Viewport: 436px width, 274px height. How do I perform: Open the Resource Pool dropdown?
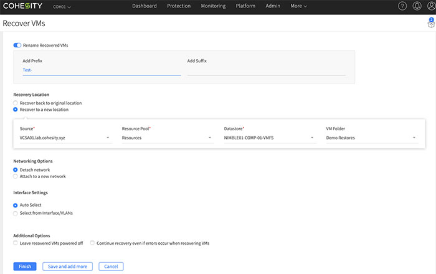(168, 138)
